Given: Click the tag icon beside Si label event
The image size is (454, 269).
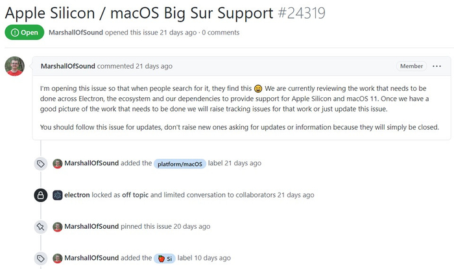Looking at the screenshot, I should [40, 258].
